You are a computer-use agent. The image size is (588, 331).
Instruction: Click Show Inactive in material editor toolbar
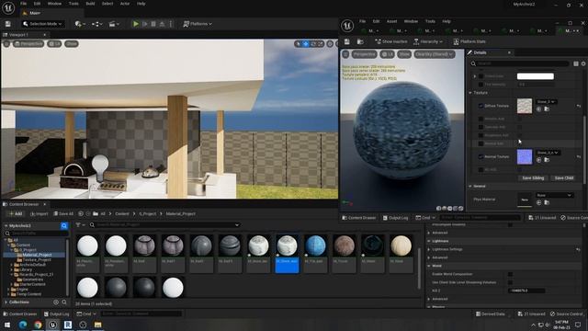pos(391,41)
